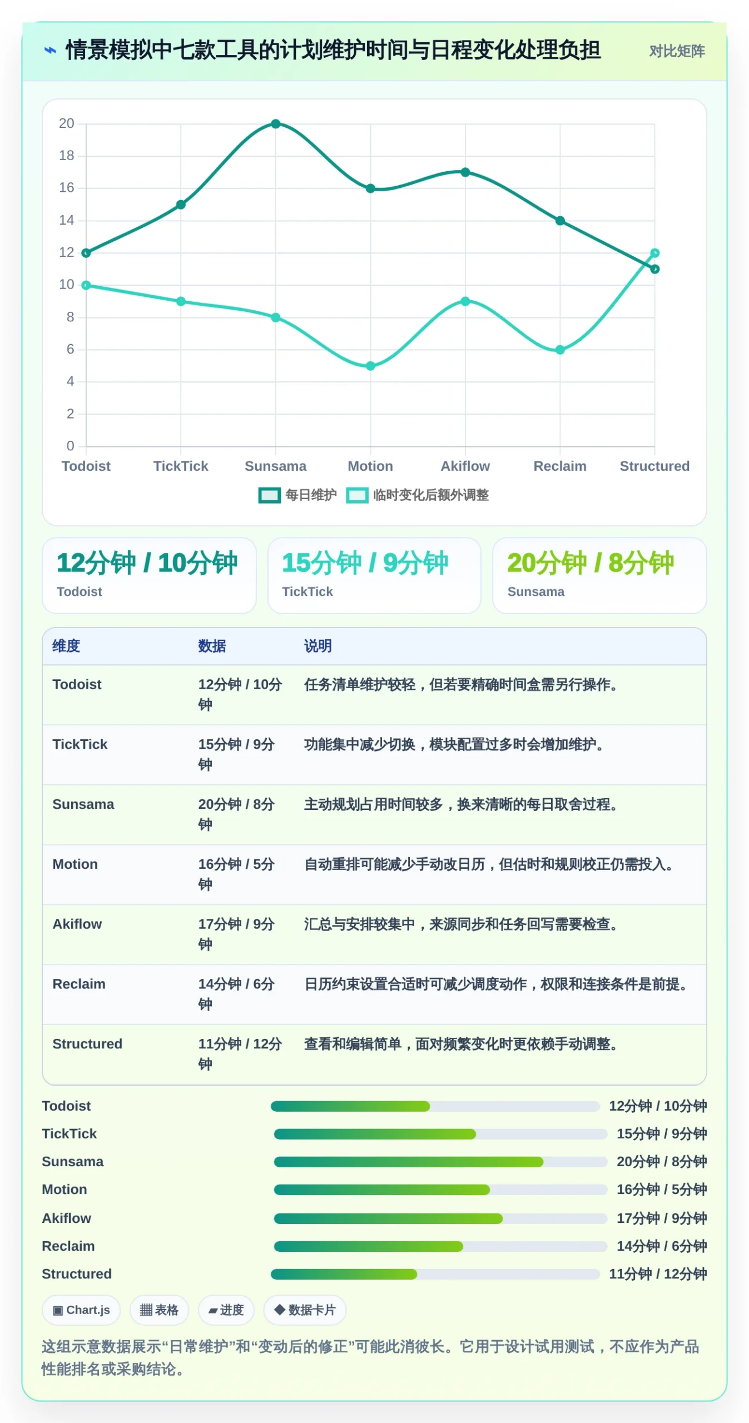Click the 进度 tag chip

226,1310
